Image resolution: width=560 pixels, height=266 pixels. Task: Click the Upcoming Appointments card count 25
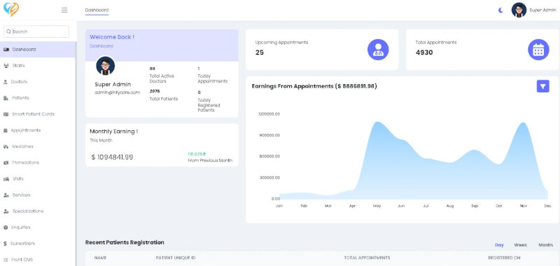(259, 52)
